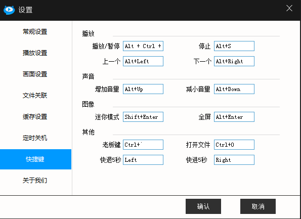The height and width of the screenshot is (219, 301).
Task: Open 缓存设置 page
Action: (x=35, y=117)
